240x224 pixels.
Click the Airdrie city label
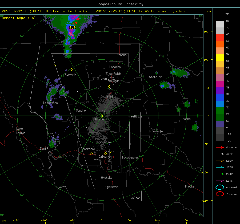pyautogui.click(x=105, y=142)
